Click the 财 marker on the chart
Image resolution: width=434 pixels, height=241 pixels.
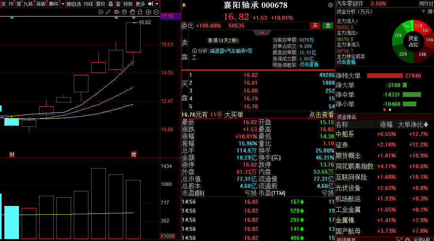pyautogui.click(x=12, y=155)
